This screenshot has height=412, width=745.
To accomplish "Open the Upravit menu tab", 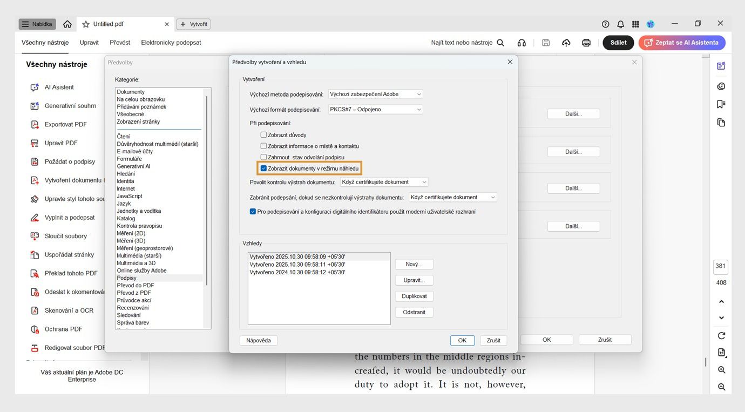I will [x=89, y=43].
